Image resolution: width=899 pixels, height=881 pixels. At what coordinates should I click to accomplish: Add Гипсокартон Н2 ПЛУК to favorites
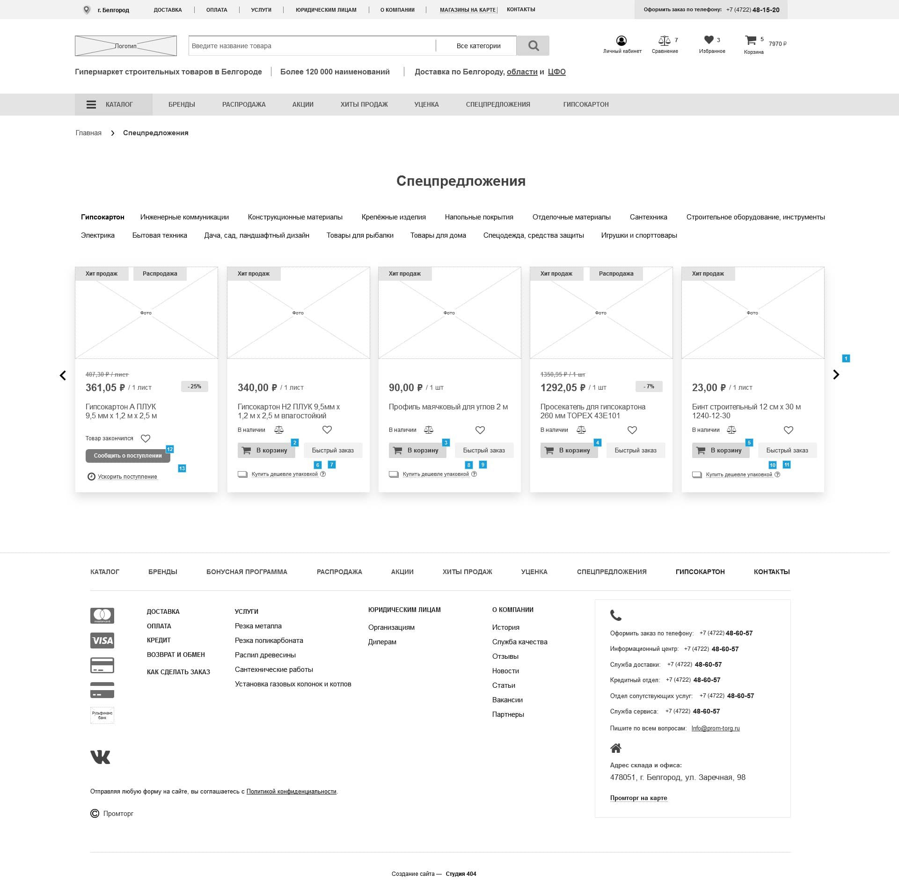[x=327, y=430]
